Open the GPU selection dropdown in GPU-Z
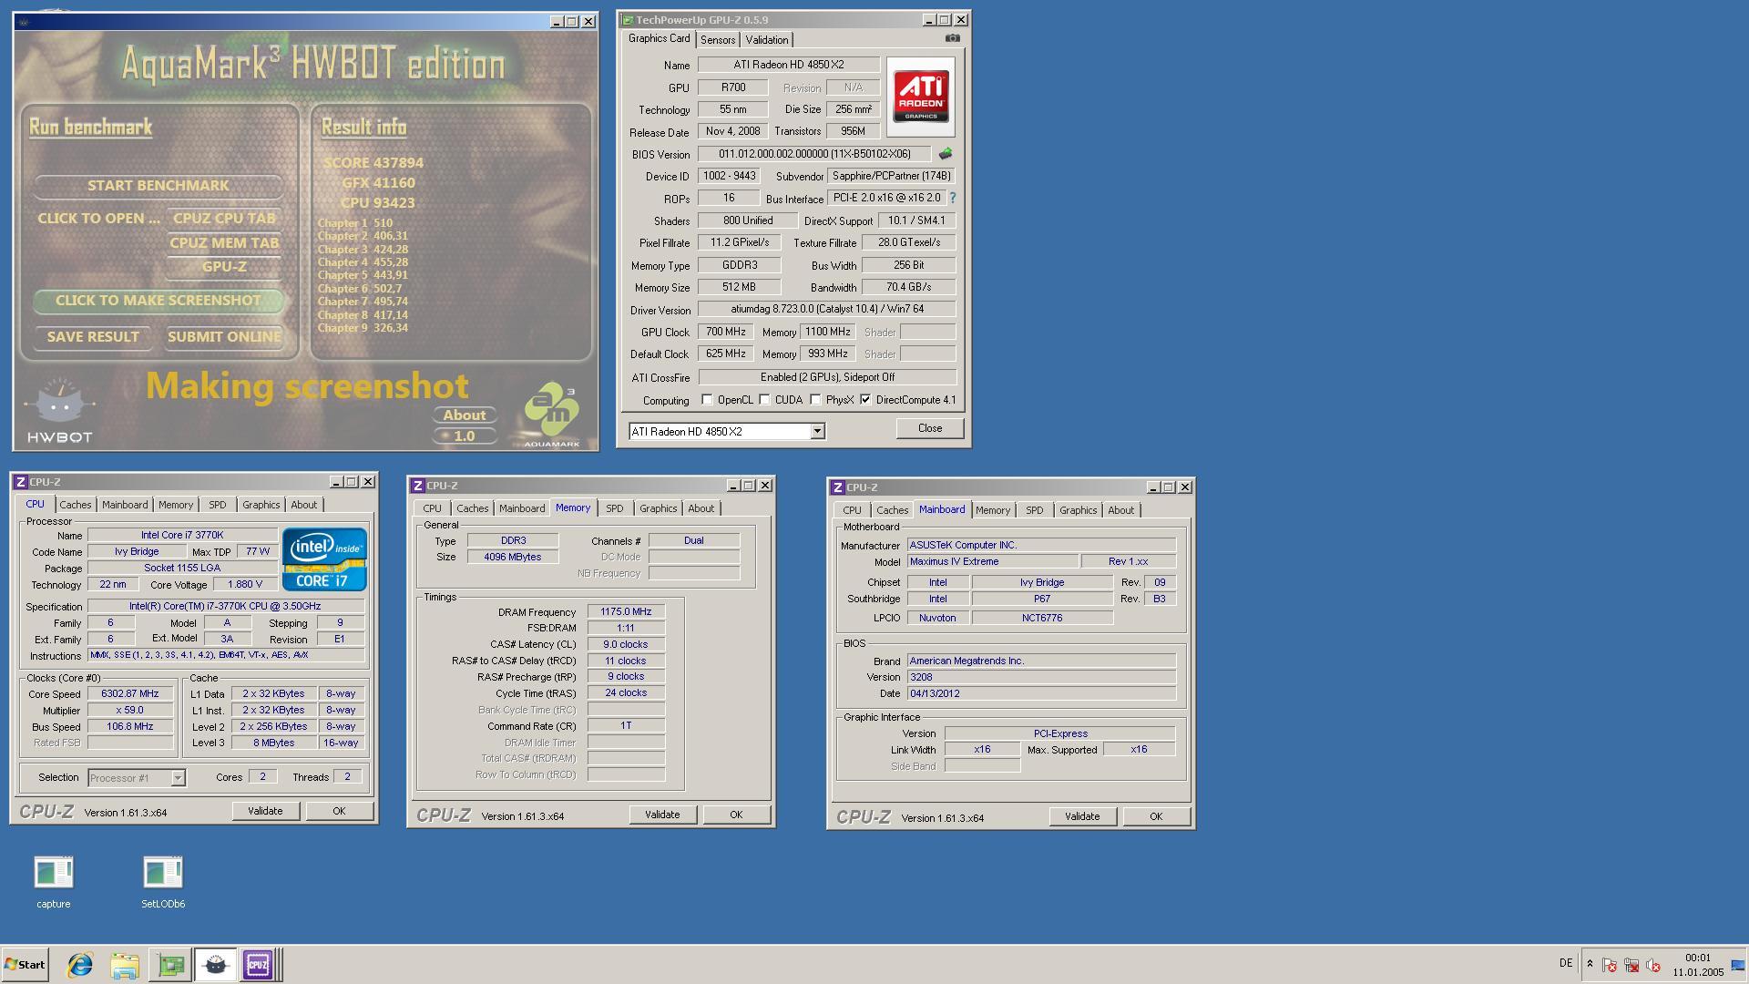Image resolution: width=1749 pixels, height=984 pixels. click(817, 432)
